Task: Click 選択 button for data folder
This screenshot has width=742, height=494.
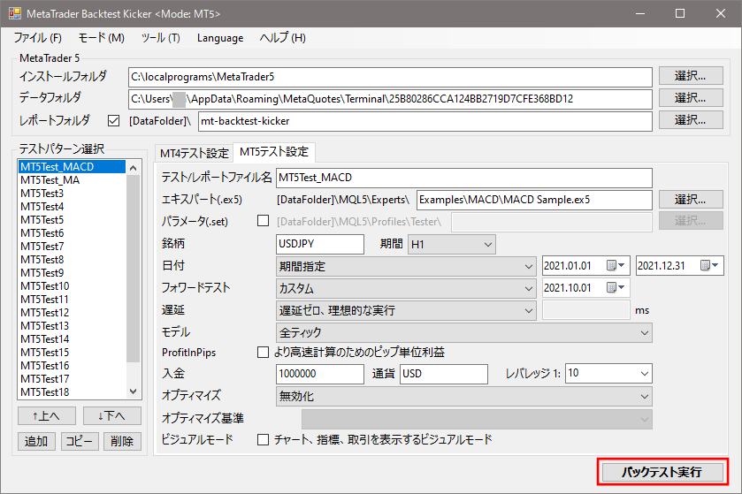Action: tap(691, 98)
